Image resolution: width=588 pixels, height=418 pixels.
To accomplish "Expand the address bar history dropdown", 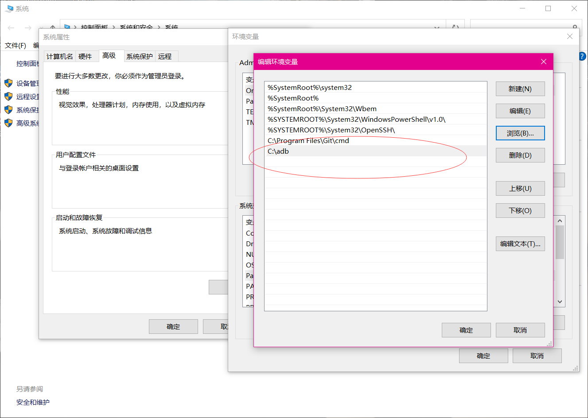I will 437,28.
